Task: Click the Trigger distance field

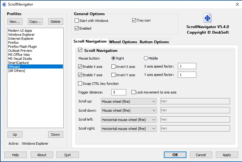Action: pyautogui.click(x=119, y=92)
